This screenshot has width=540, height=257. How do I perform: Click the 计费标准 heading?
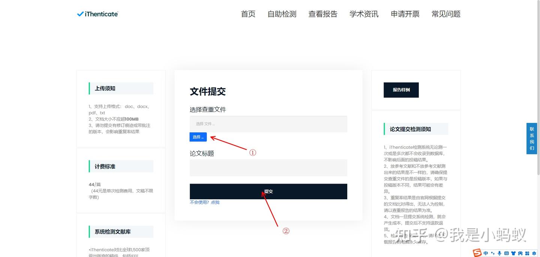coord(105,166)
